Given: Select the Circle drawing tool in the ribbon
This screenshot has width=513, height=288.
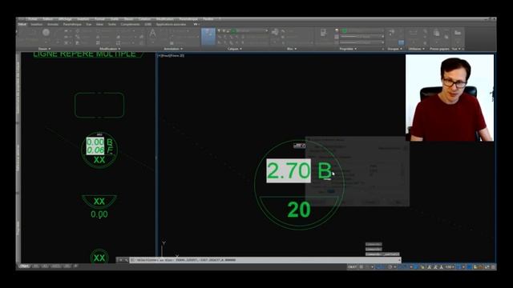Looking at the screenshot, I should [x=46, y=32].
